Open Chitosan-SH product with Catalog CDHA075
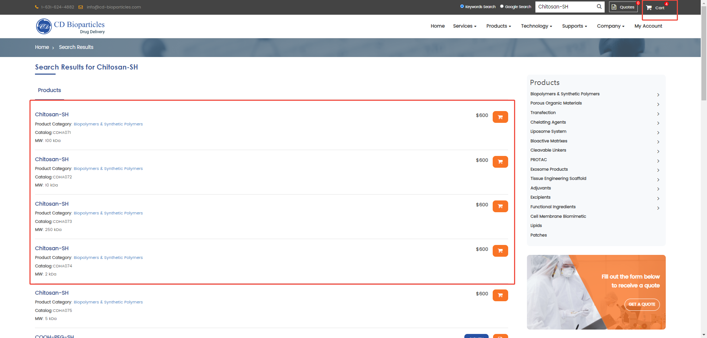Screen dimensions: 707x338 (x=52, y=293)
